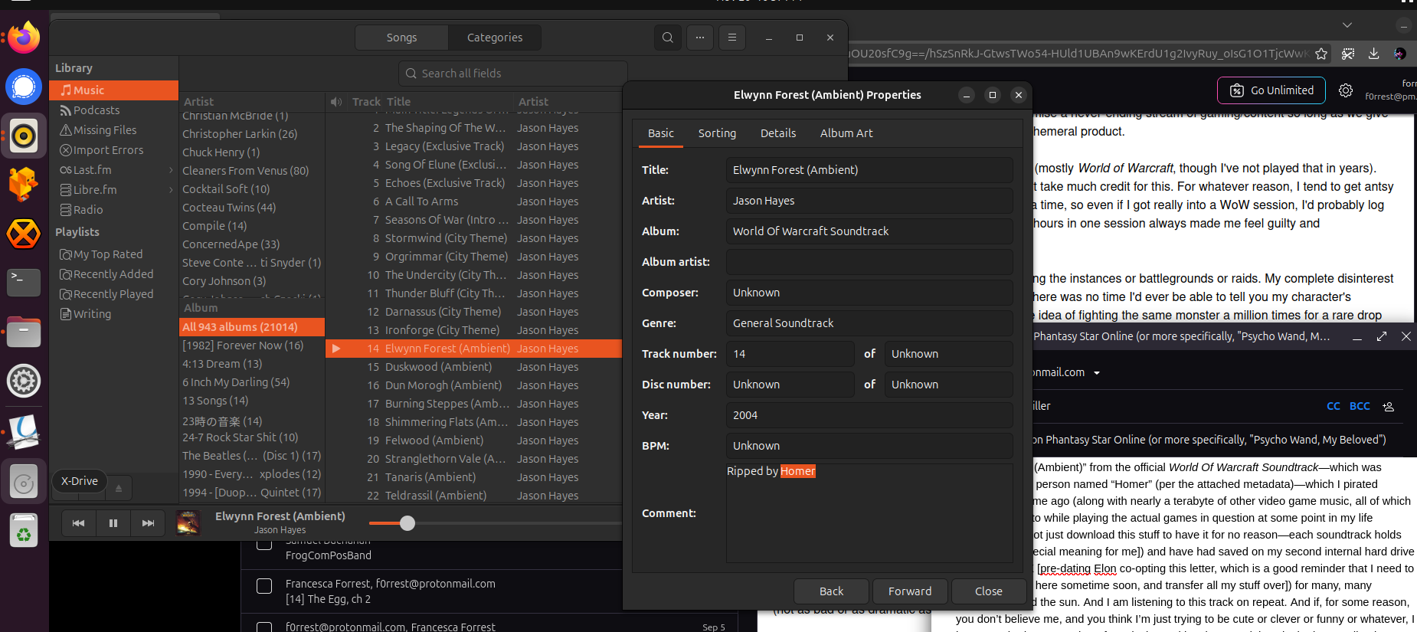
Task: Click the Search all fields box
Action: click(513, 74)
